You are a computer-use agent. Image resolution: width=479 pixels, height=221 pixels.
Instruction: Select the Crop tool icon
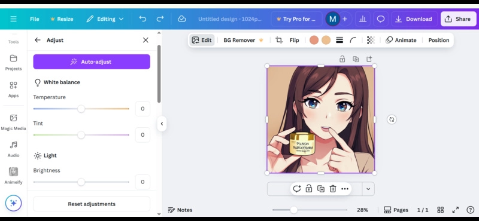click(279, 40)
